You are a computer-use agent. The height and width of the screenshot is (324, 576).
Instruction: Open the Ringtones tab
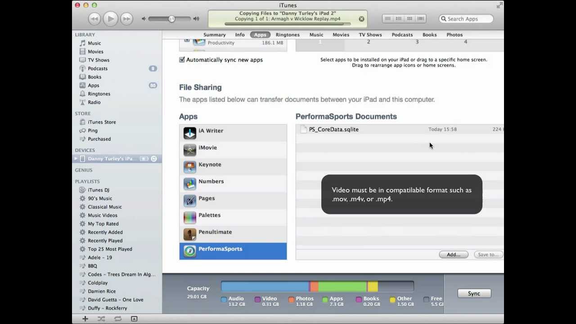coord(288,35)
